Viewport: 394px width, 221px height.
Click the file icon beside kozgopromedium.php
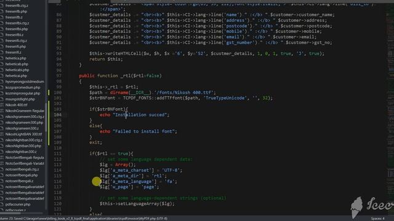click(2, 87)
